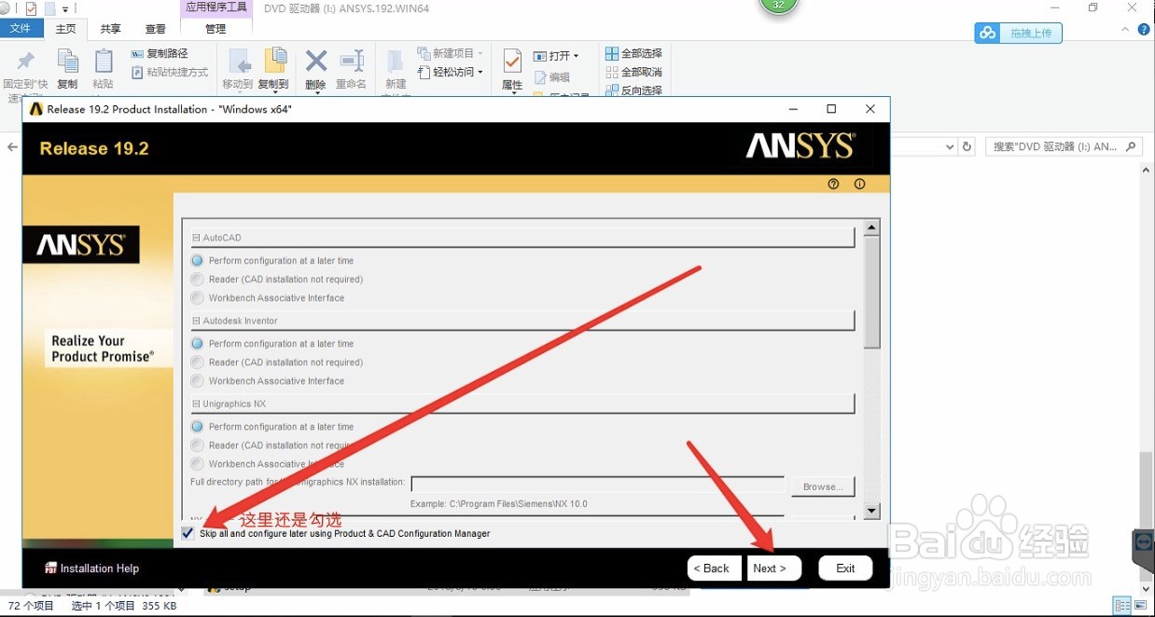The image size is (1155, 617).
Task: Open the 管理 application tools tab
Action: (x=216, y=29)
